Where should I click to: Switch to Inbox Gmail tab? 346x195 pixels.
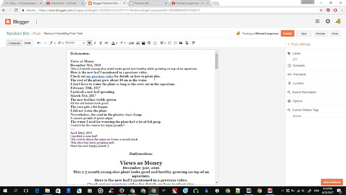tap(23, 3)
